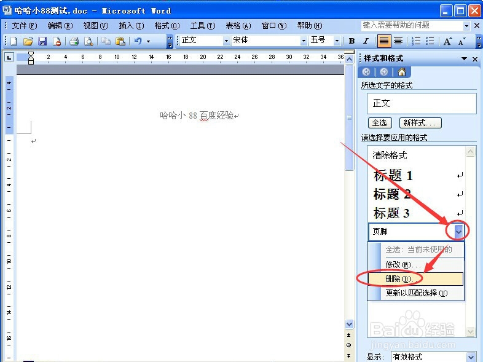The width and height of the screenshot is (483, 362).
Task: Click the 新样式 button
Action: coord(420,123)
